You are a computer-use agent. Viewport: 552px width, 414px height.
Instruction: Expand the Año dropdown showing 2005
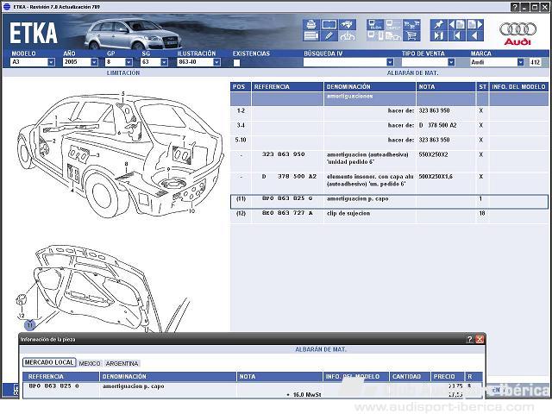point(94,62)
